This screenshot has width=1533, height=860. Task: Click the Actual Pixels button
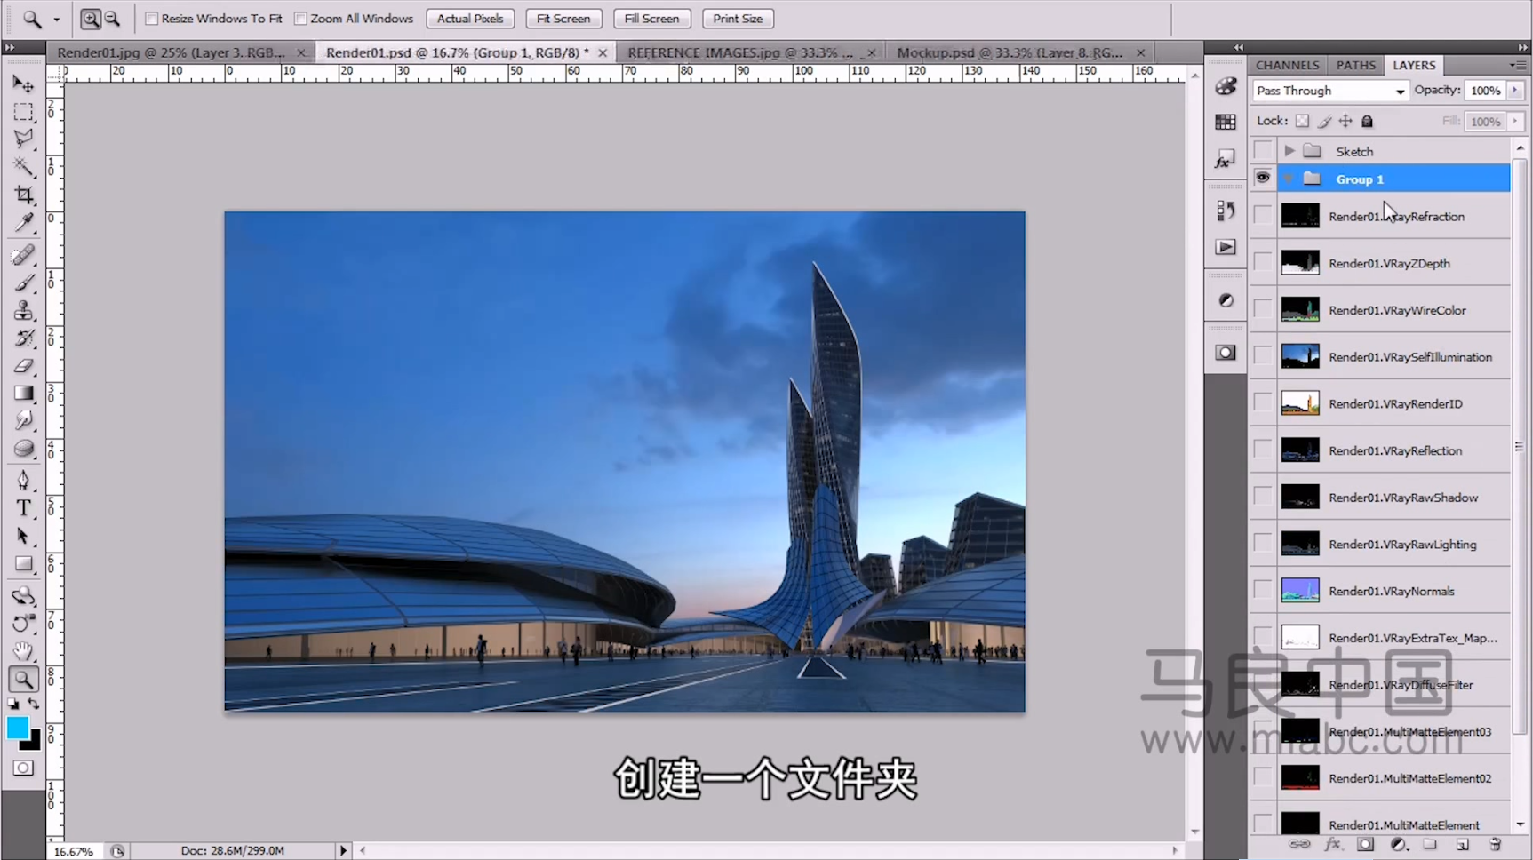click(x=470, y=19)
